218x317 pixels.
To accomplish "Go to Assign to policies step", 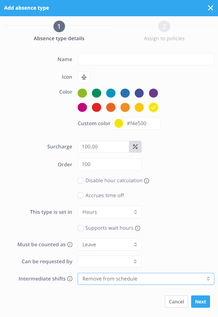I will [x=164, y=39].
